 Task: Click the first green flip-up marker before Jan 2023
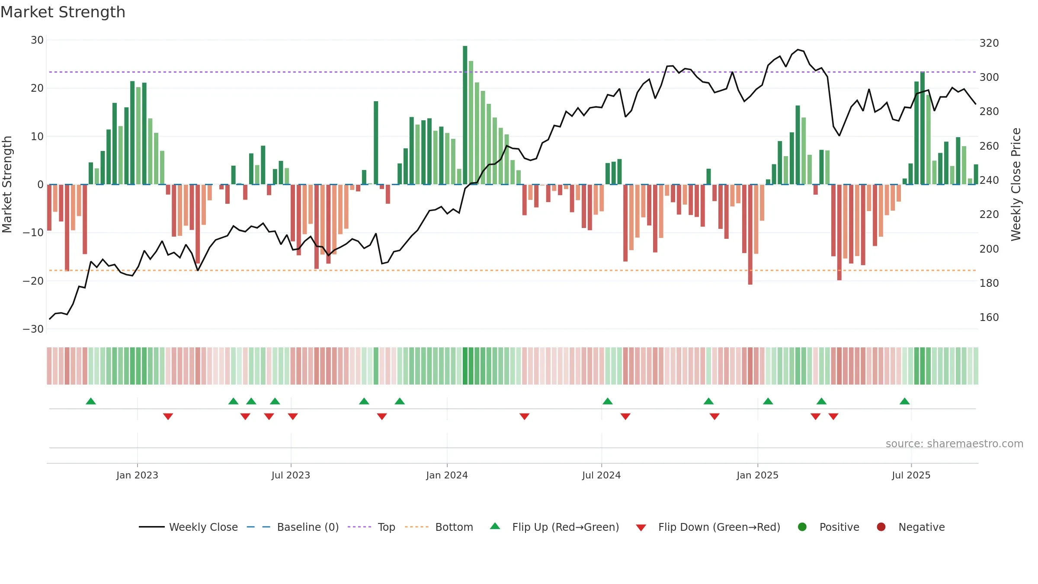tap(91, 401)
